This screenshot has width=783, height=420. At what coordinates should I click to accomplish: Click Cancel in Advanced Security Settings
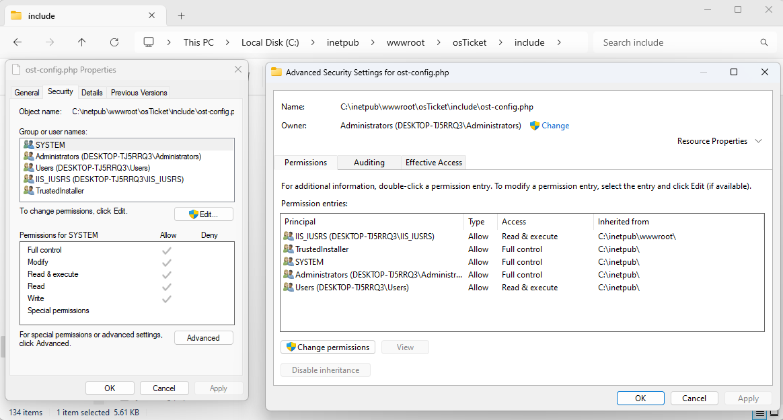point(694,398)
